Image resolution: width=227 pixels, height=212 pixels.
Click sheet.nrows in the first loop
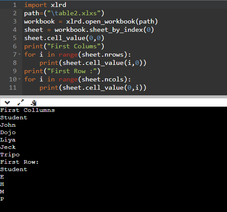point(102,55)
